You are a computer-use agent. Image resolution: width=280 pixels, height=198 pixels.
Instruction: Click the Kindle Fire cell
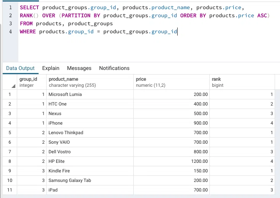(90, 171)
